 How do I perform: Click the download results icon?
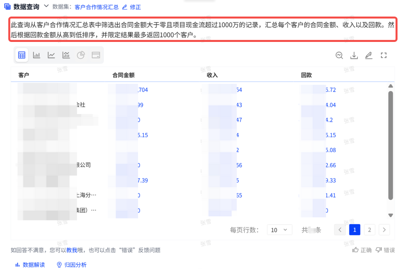354,55
